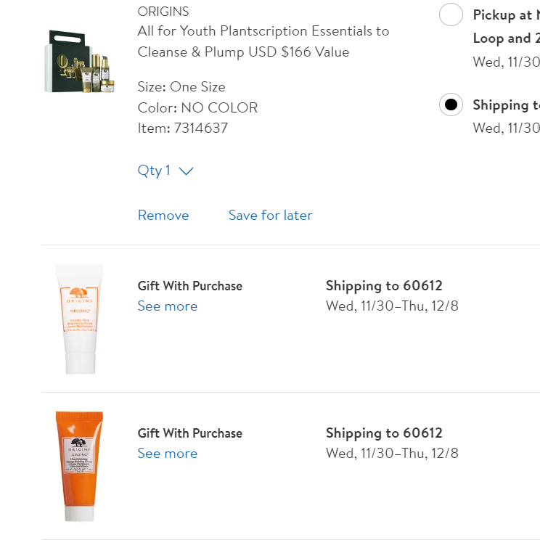Open the Origins gift set product thumbnail
The width and height of the screenshot is (540, 540).
[80, 62]
